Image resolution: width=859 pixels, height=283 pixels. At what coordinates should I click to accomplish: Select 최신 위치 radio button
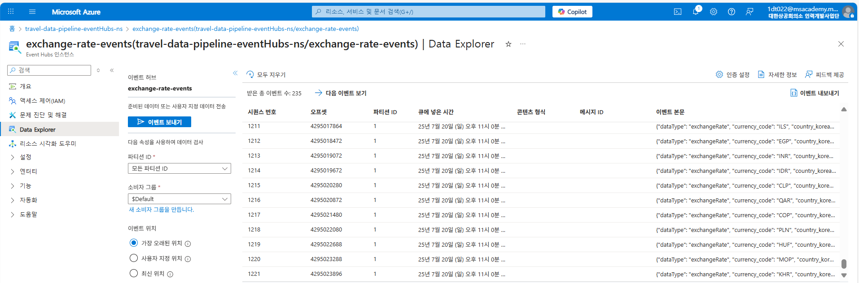(134, 273)
